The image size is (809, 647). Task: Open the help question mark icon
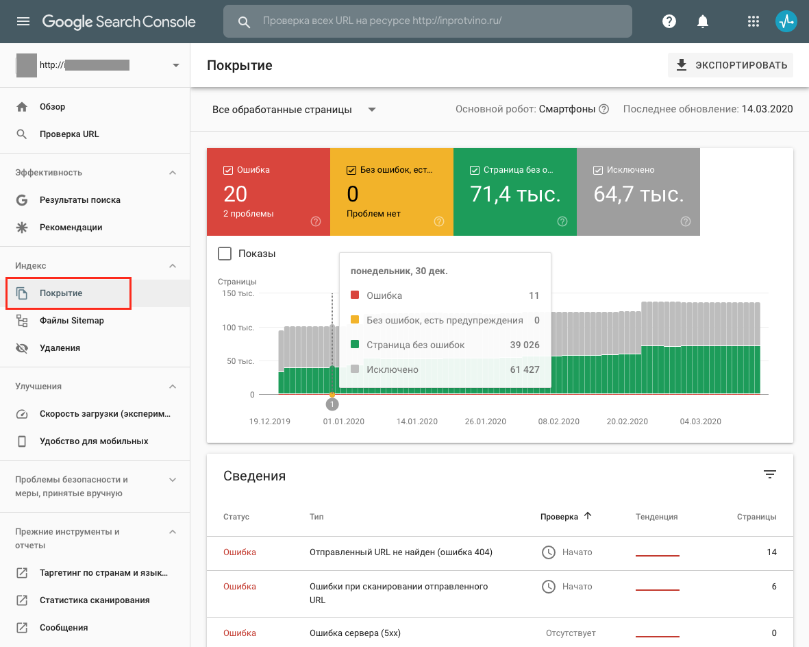tap(669, 21)
